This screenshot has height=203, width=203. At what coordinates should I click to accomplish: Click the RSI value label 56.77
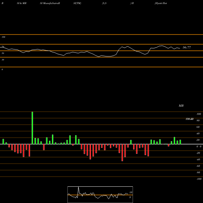187,48
